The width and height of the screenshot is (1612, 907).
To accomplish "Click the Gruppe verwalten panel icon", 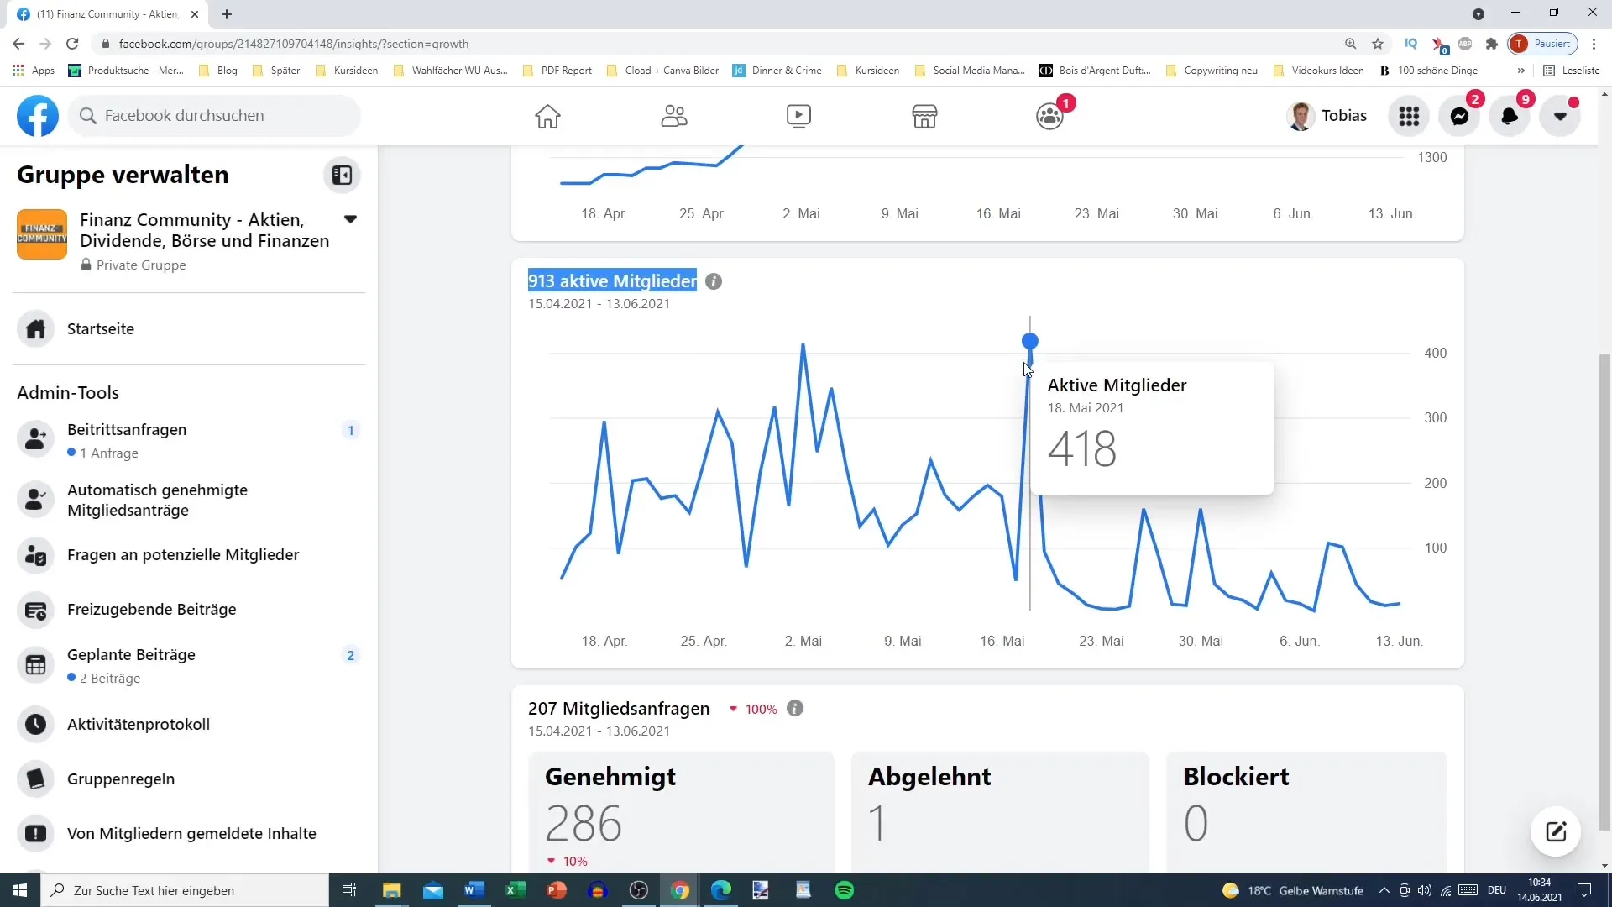I will tap(342, 175).
